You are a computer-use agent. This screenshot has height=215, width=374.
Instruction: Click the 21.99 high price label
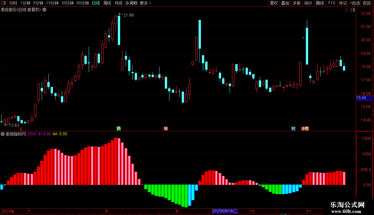coord(128,15)
